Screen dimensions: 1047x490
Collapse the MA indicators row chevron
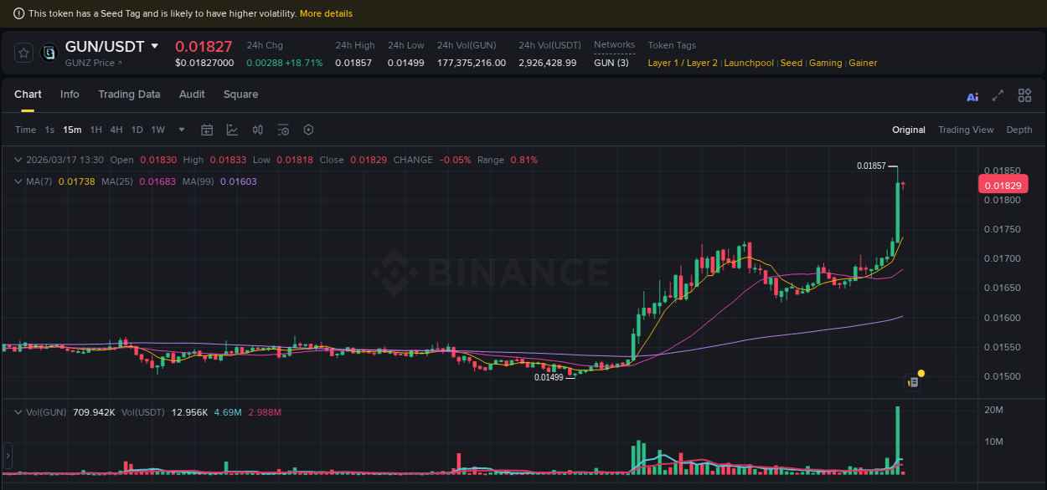(18, 181)
